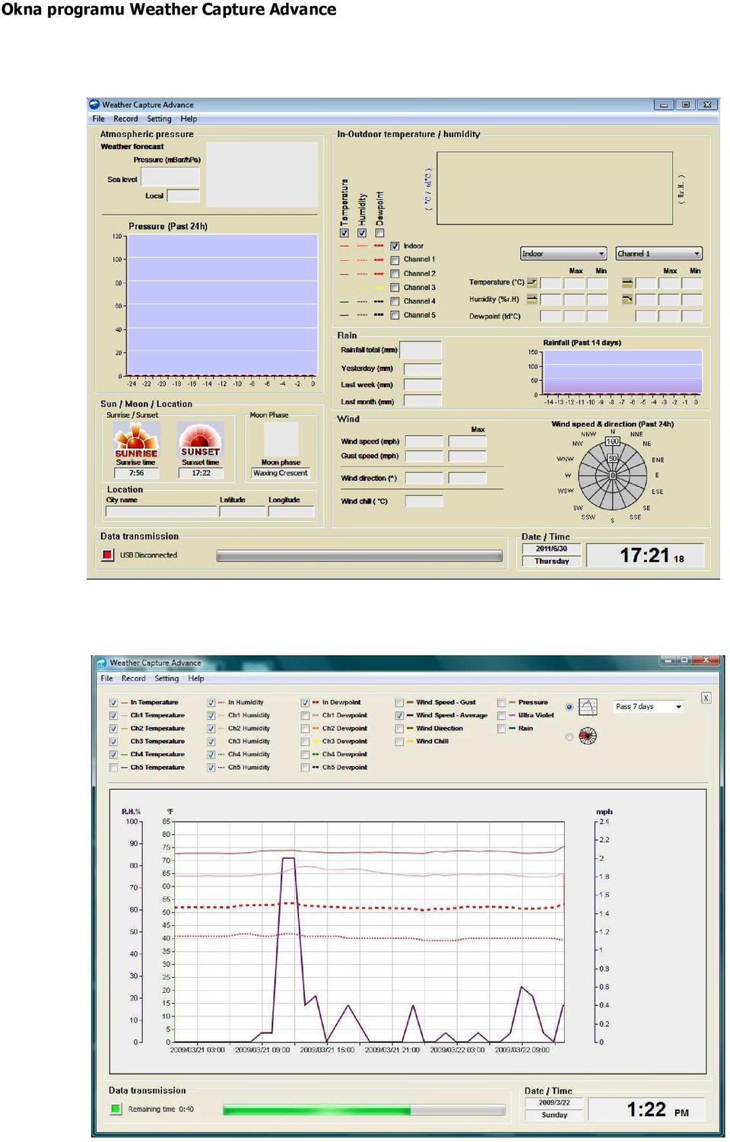Viewport: 730px width, 1142px height.
Task: Click the Longitude field
Action: tap(291, 511)
